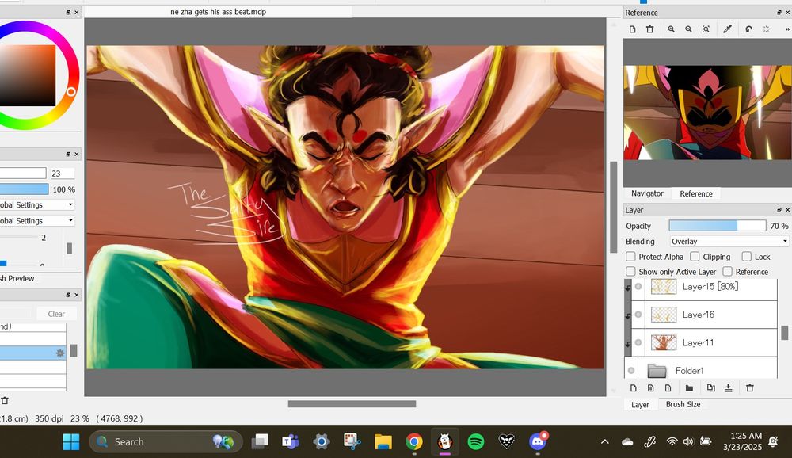Open File Explorer from the taskbar
This screenshot has height=458, width=792.
click(x=383, y=442)
